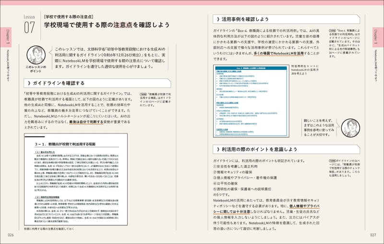Screen dimensions: 384x244
Task: Click the note badge beside 「Box-4. 教職員による校務での利活用例」
Action: tap(332, 31)
